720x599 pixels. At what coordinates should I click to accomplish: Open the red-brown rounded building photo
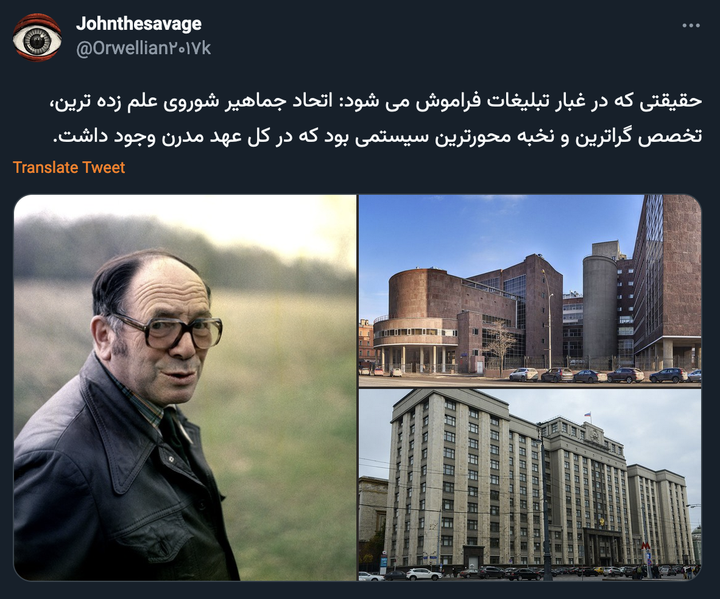[530, 291]
